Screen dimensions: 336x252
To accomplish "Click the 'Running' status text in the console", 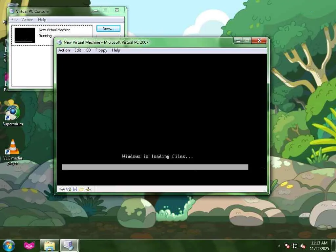I will point(45,36).
